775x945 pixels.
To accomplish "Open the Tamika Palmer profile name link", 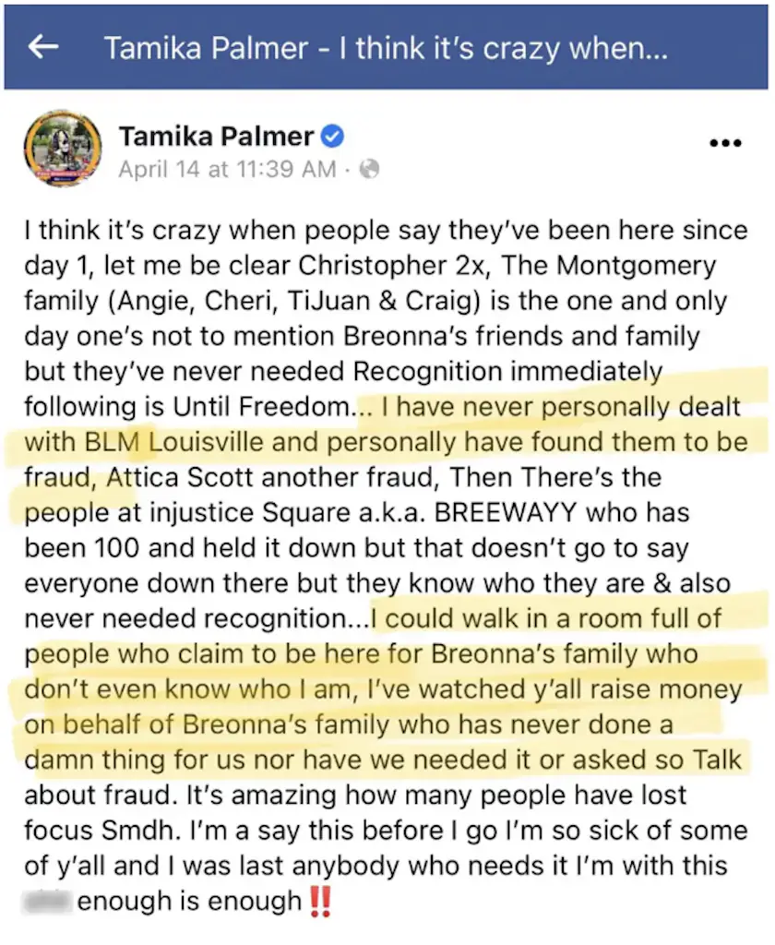I will click(x=216, y=137).
